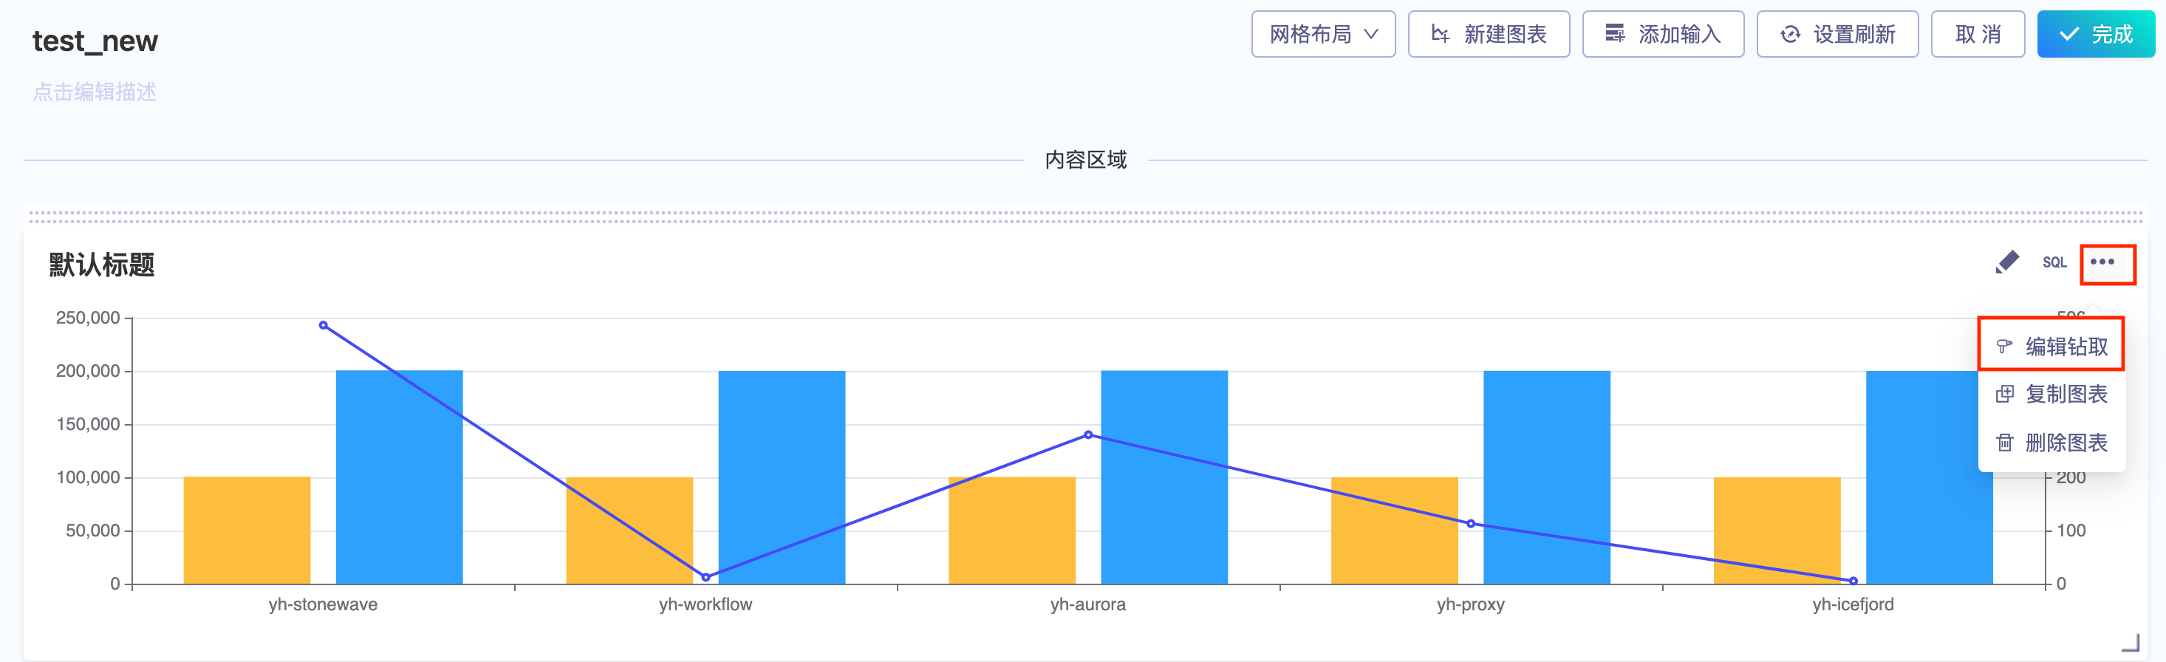Select 删除图表 from the menu
Screen dimensions: 2166x662
(x=2051, y=443)
